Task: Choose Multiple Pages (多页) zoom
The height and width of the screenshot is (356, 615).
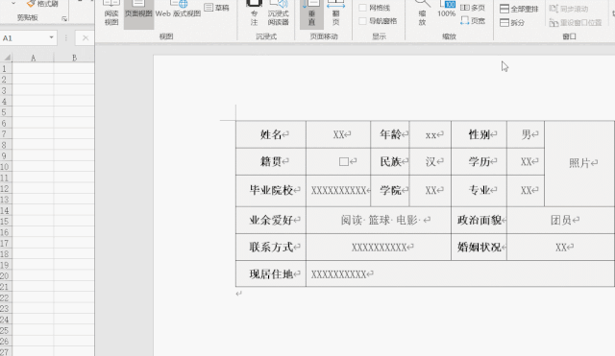Action: click(x=473, y=8)
